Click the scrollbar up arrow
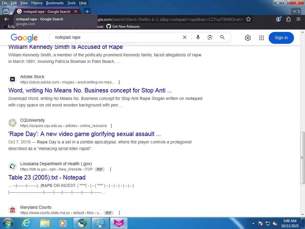Image resolution: width=305 pixels, height=229 pixels. (x=302, y=32)
